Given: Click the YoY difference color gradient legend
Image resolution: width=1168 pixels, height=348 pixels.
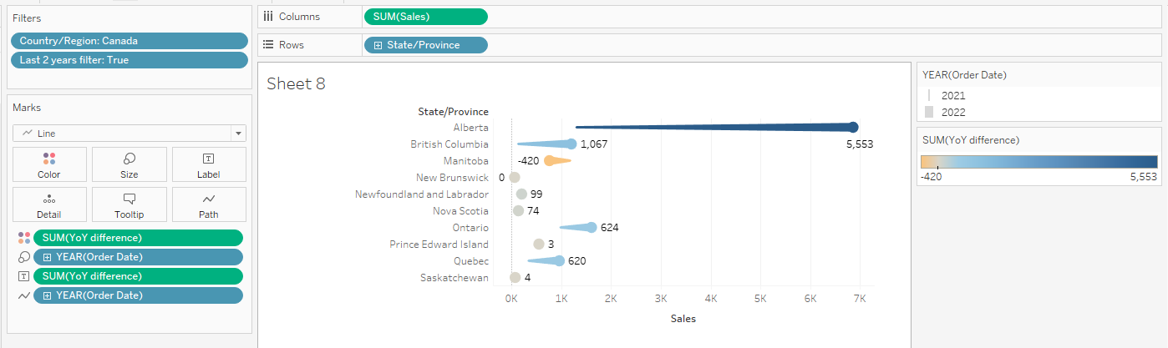Looking at the screenshot, I should click(x=1039, y=162).
